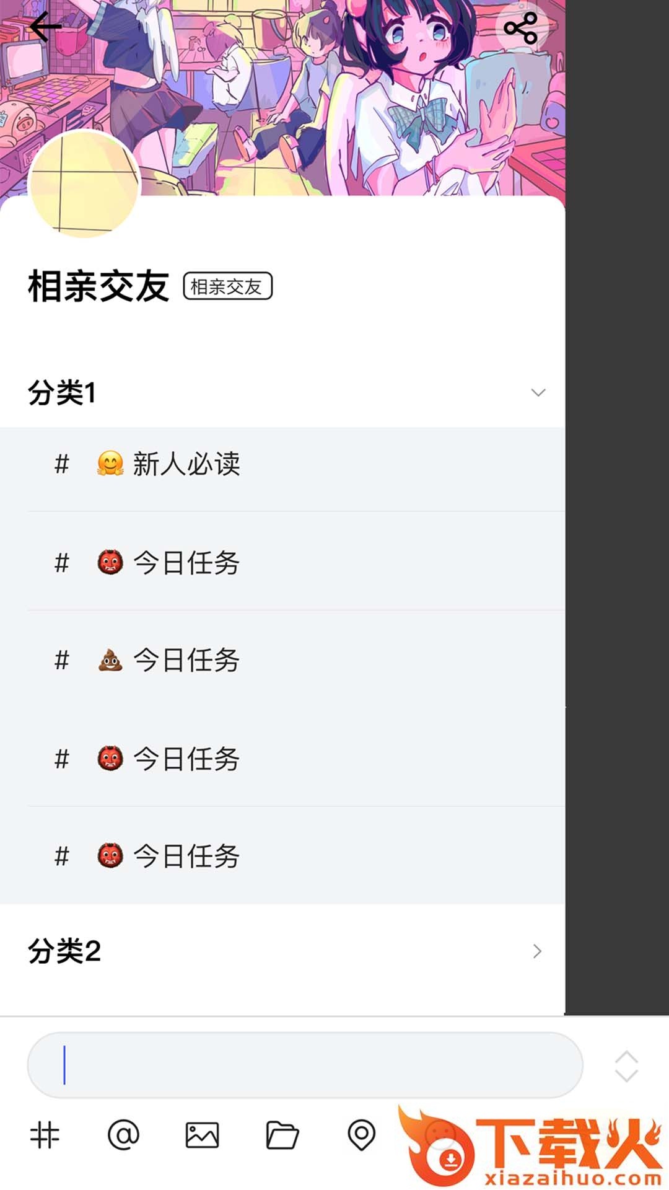This screenshot has width=669, height=1190.
Task: Open the folder file icon
Action: click(282, 1135)
